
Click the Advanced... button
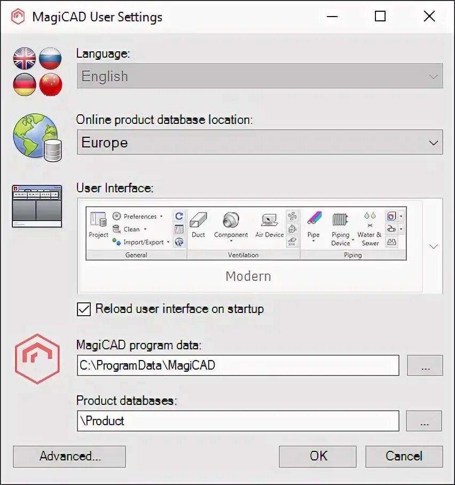tap(69, 456)
